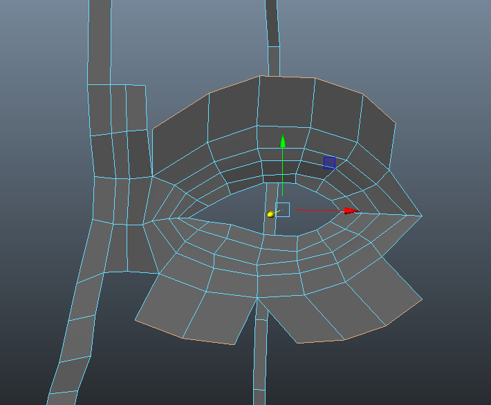Click the green Y-axis move arrow

[282, 142]
